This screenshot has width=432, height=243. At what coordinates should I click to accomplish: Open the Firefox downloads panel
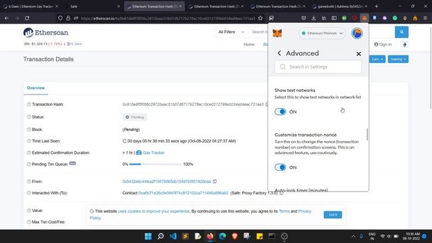313,18
